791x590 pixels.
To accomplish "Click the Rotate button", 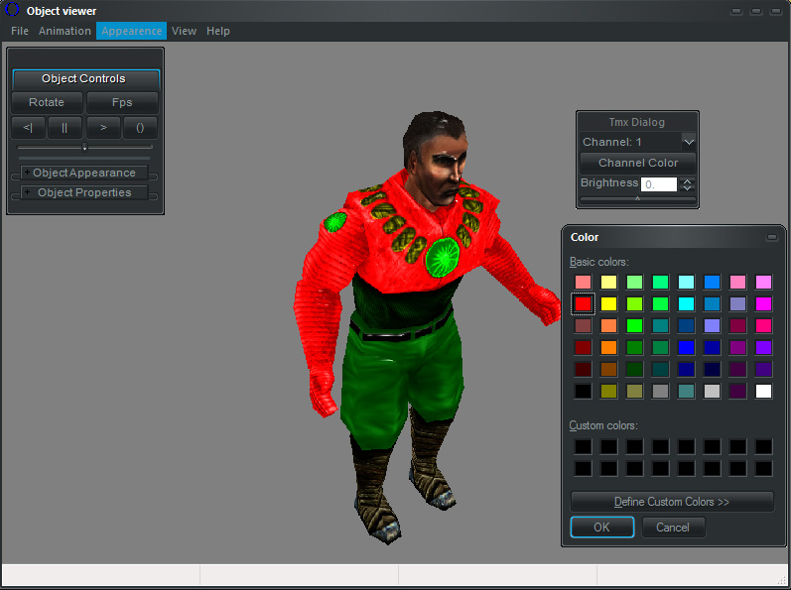I will pos(47,102).
